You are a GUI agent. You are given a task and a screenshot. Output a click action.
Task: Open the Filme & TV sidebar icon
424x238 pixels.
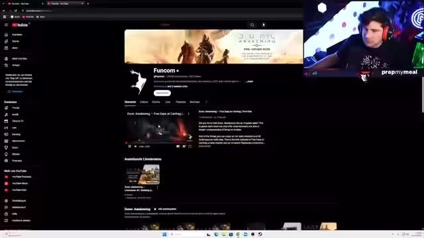pyautogui.click(x=6, y=121)
